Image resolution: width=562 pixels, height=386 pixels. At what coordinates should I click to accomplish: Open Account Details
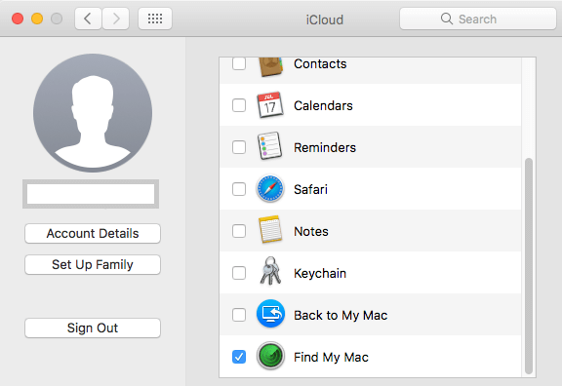click(x=93, y=234)
